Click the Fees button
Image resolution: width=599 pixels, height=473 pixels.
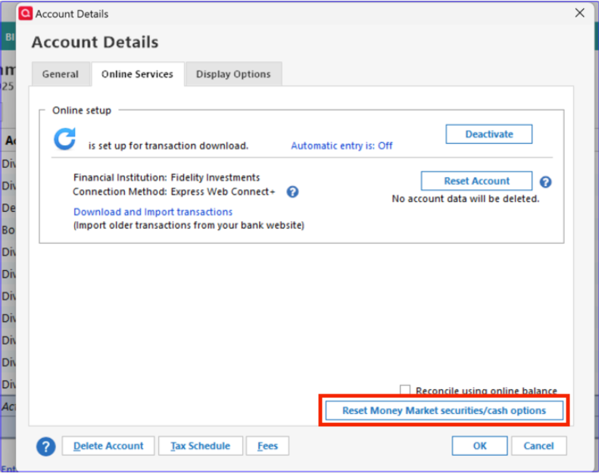point(267,446)
